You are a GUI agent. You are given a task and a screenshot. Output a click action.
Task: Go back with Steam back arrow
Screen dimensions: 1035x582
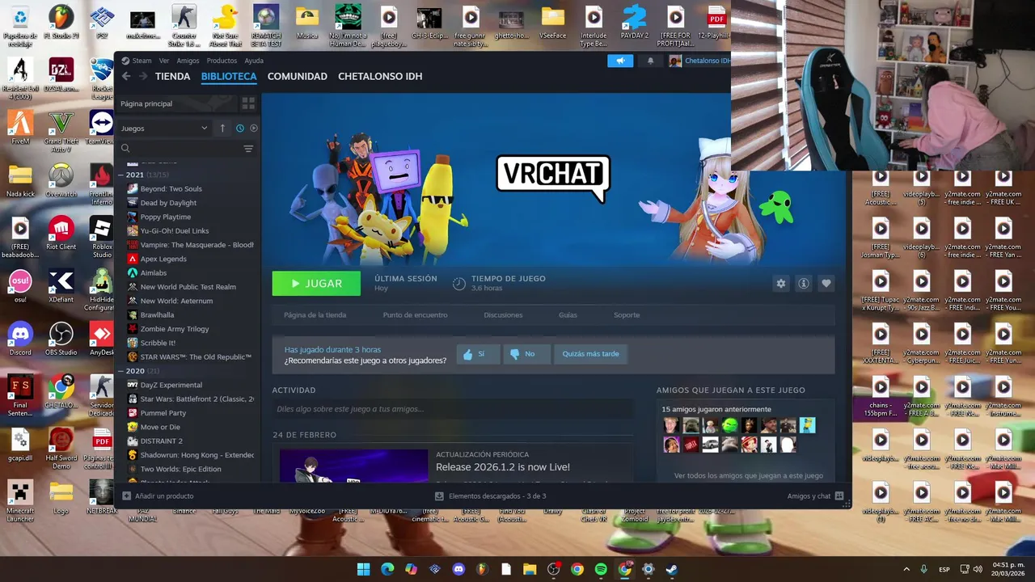click(x=126, y=76)
